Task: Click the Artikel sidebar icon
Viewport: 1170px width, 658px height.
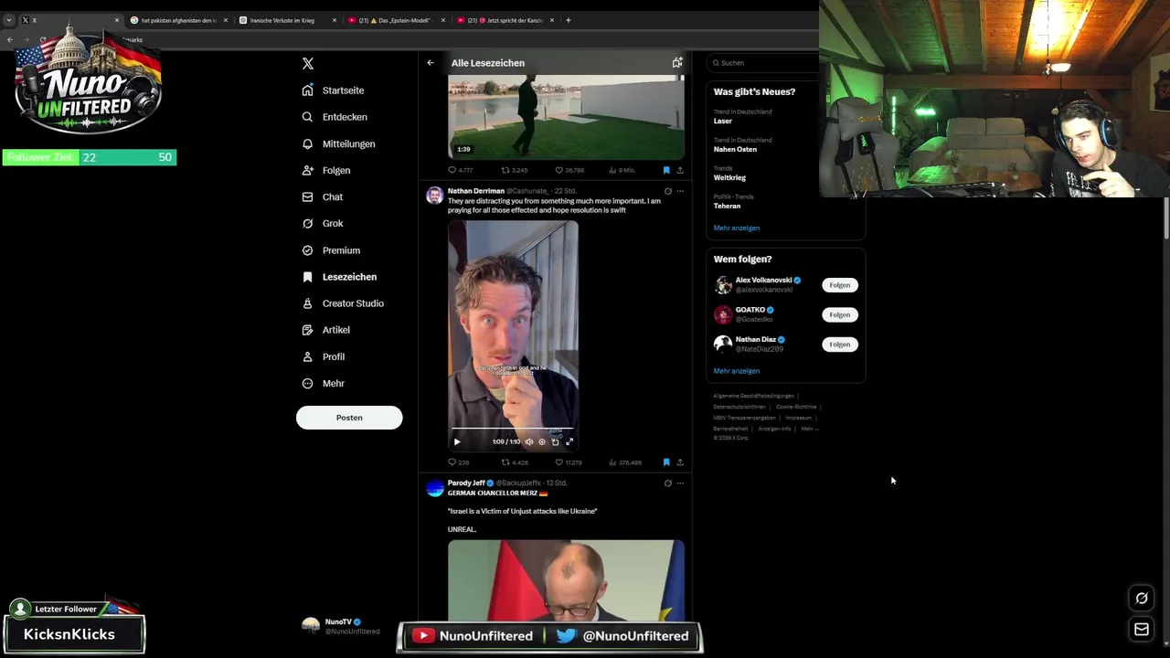Action: pyautogui.click(x=308, y=330)
